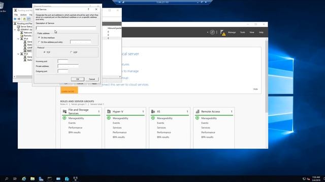Open BPA results under File and Storage Services
Screen dimensions: 325x182
(x=75, y=132)
